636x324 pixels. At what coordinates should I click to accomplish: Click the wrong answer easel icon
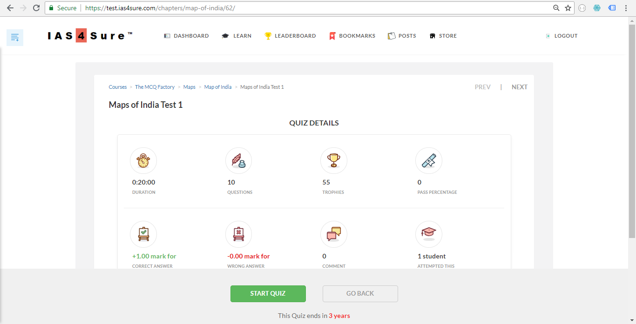(x=238, y=234)
